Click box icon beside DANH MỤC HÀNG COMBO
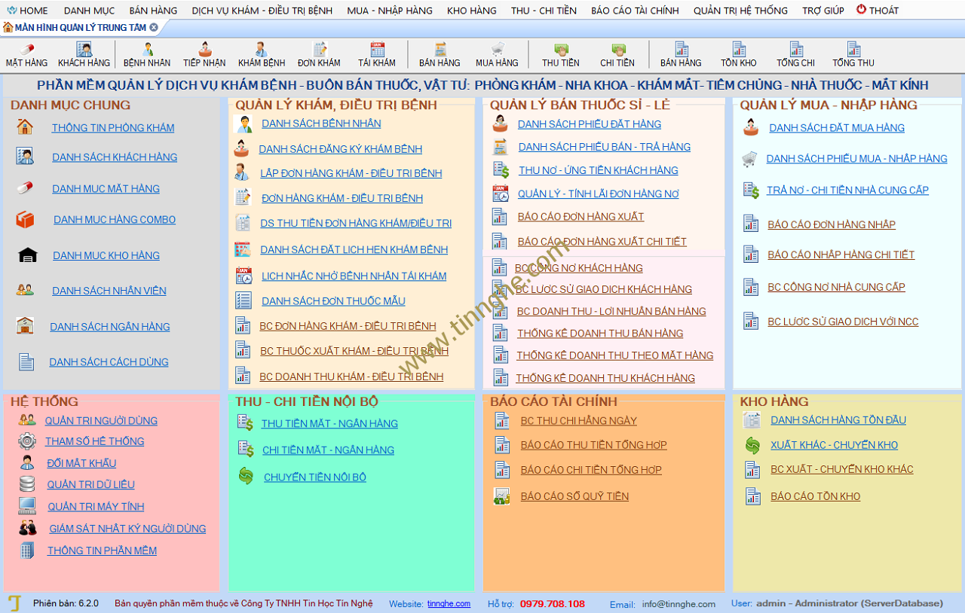The image size is (965, 613). pyautogui.click(x=25, y=219)
